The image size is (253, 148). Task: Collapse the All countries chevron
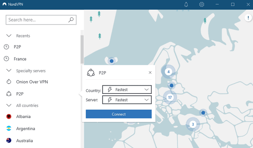point(9,105)
